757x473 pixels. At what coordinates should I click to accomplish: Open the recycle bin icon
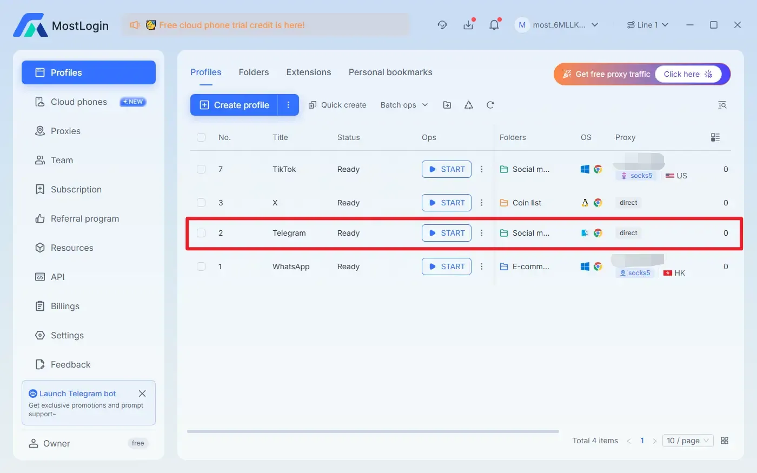click(468, 105)
